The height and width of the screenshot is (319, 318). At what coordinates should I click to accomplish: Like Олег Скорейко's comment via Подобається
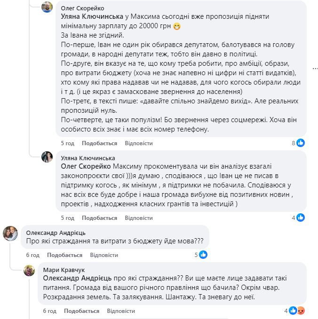(99, 143)
